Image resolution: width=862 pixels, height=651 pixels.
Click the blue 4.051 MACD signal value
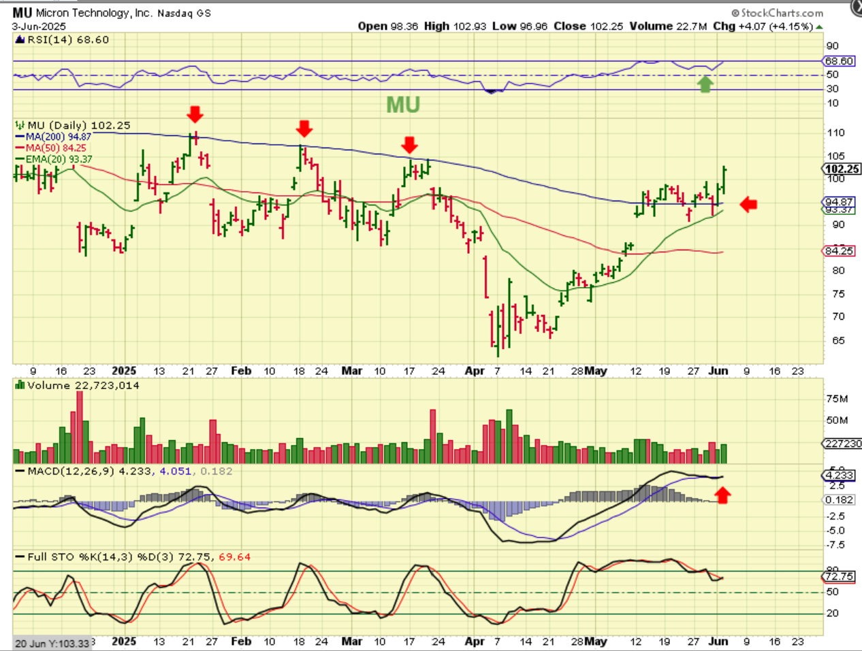[176, 471]
